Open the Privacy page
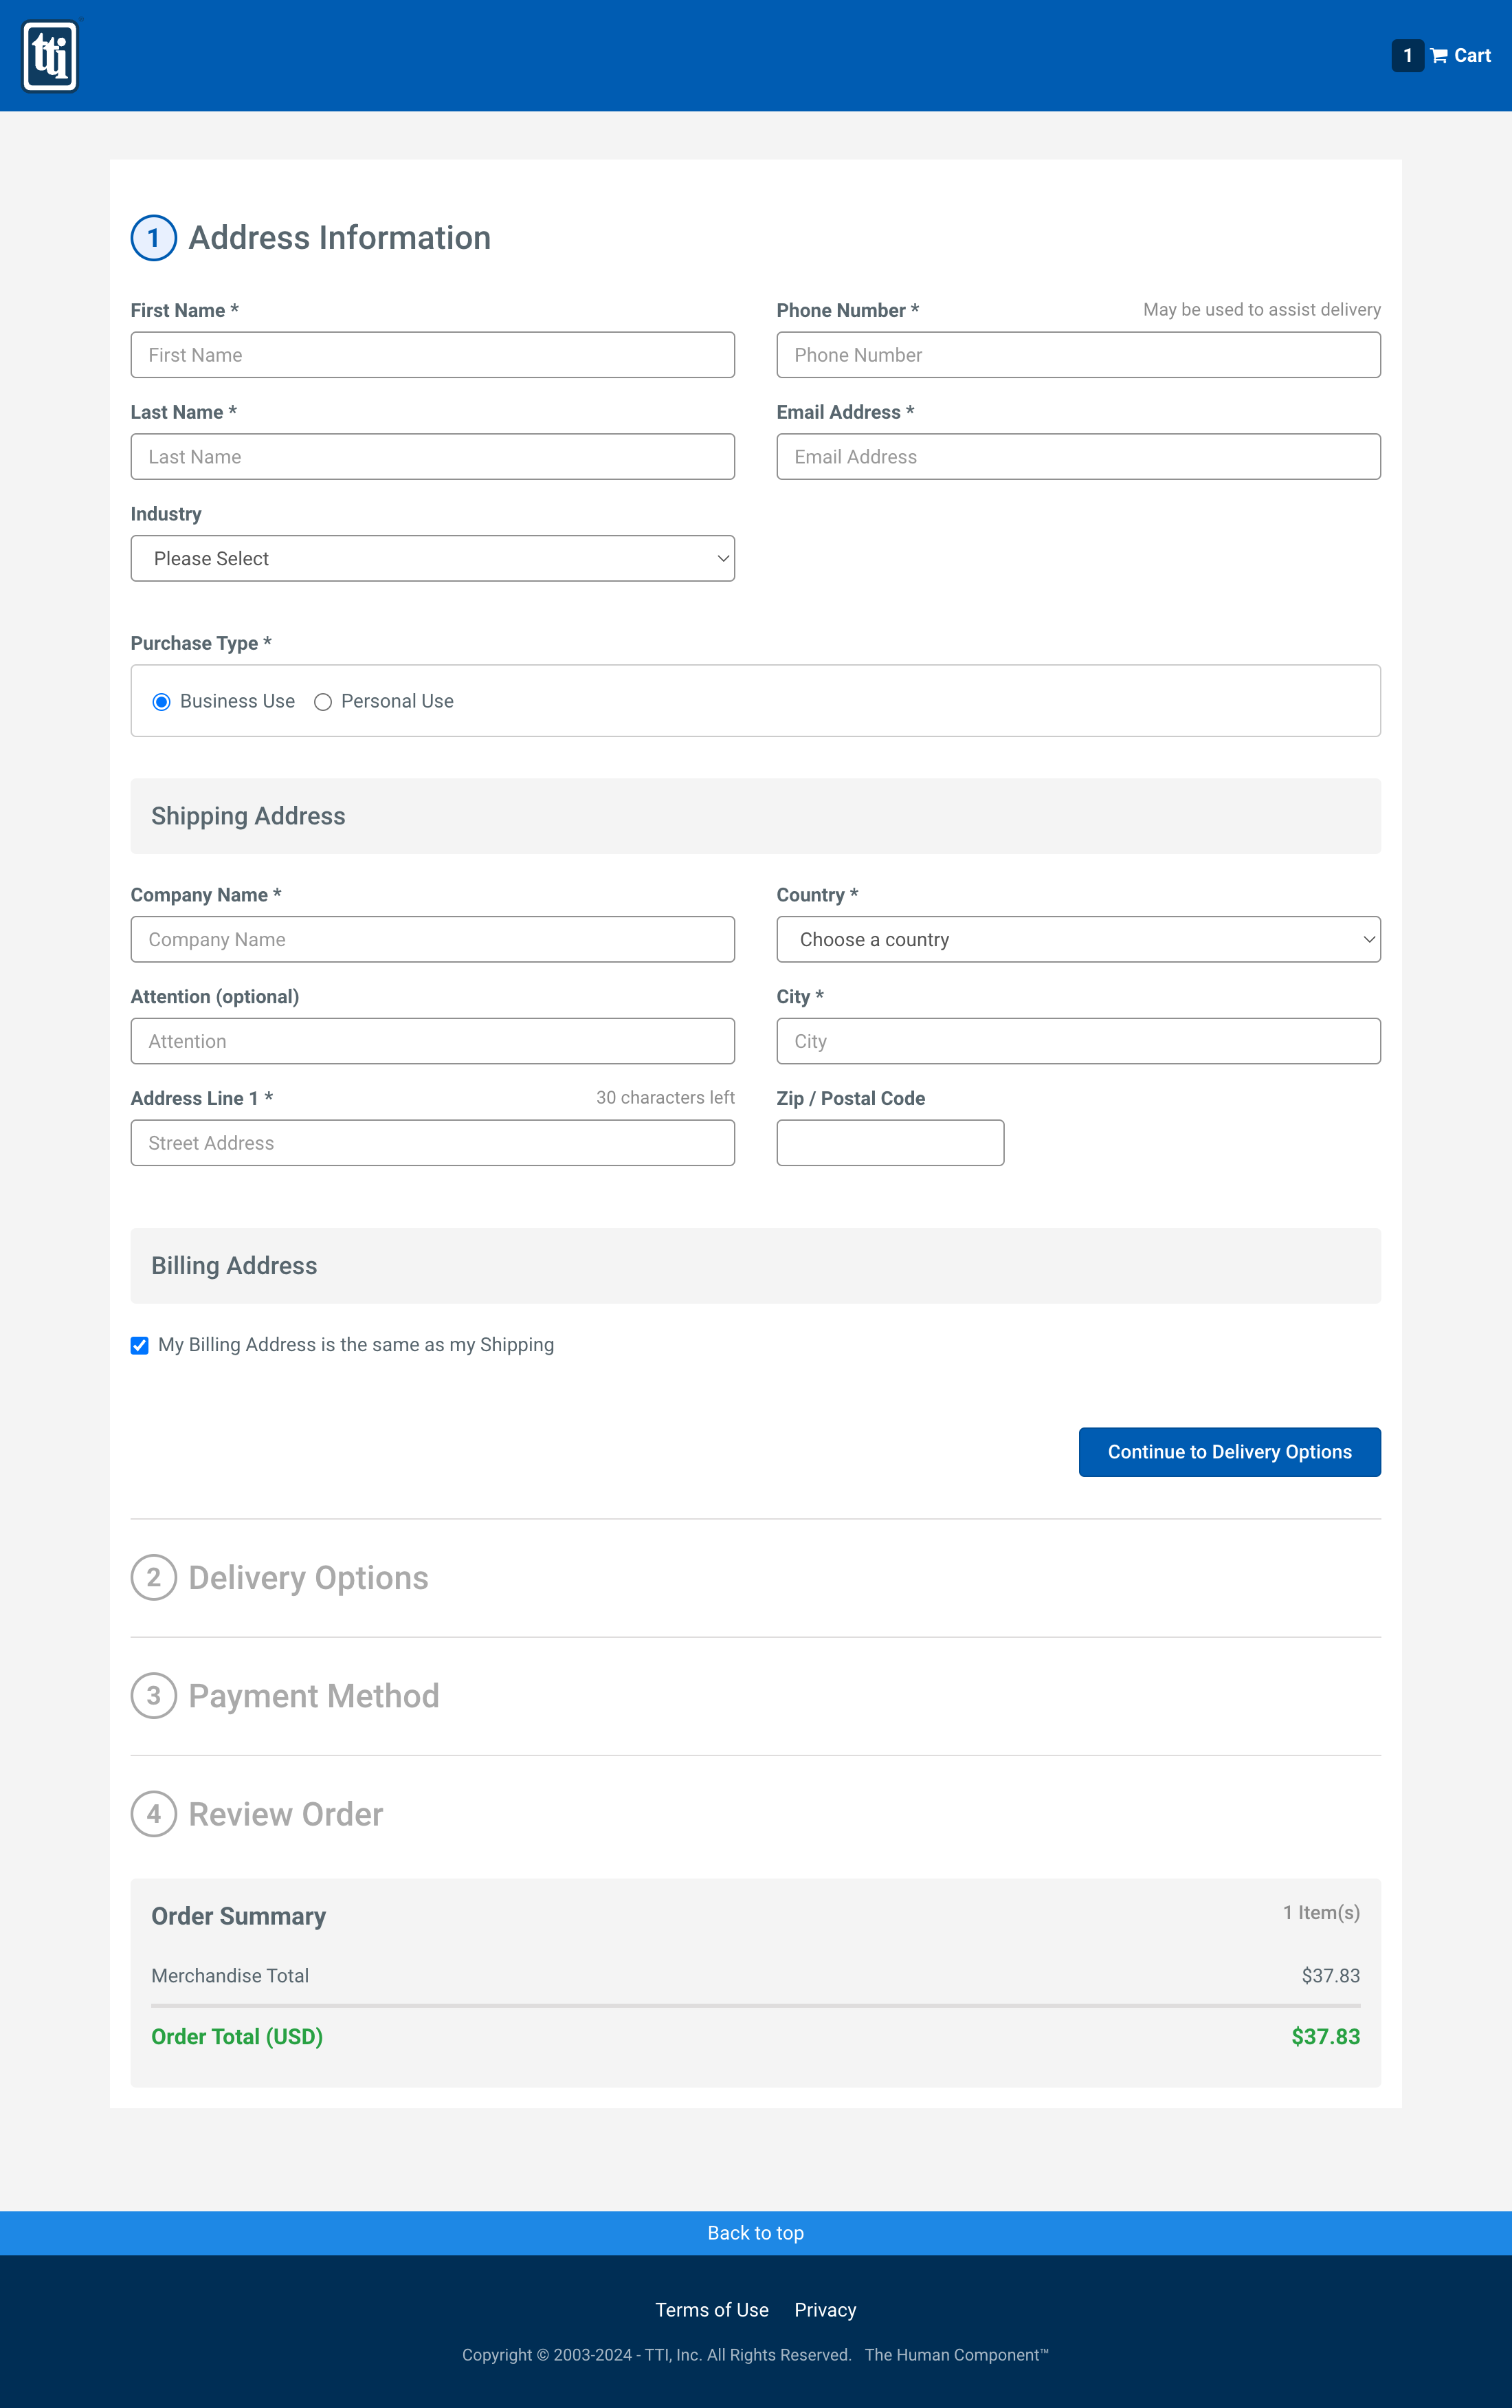 pos(825,2309)
